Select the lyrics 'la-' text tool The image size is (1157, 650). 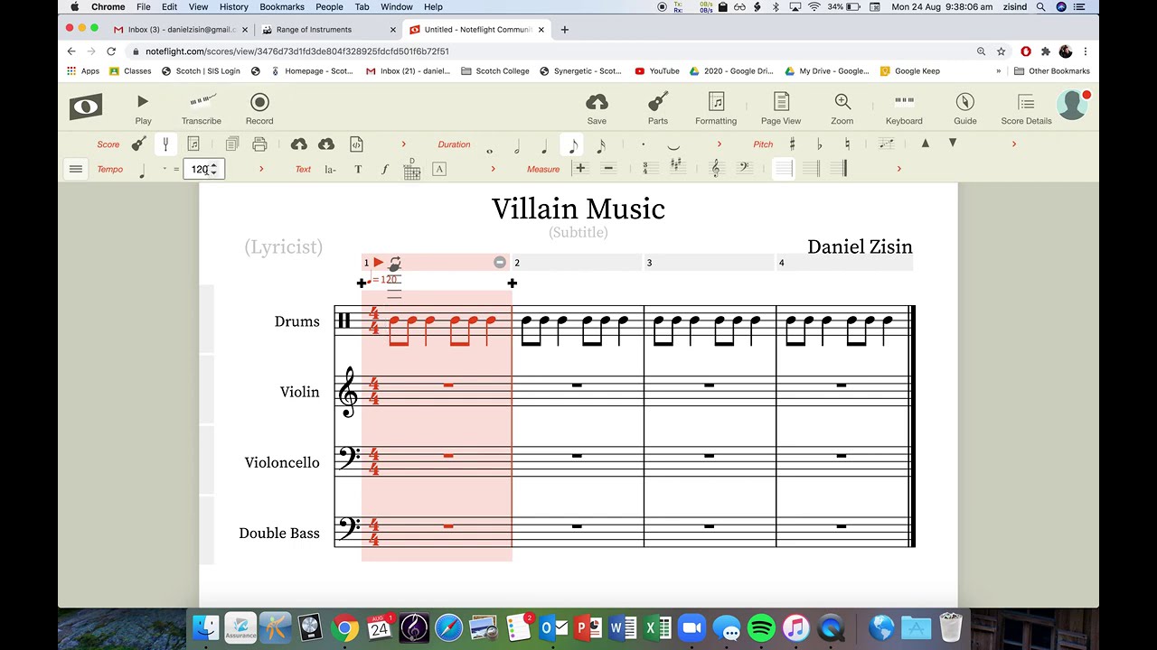click(330, 169)
